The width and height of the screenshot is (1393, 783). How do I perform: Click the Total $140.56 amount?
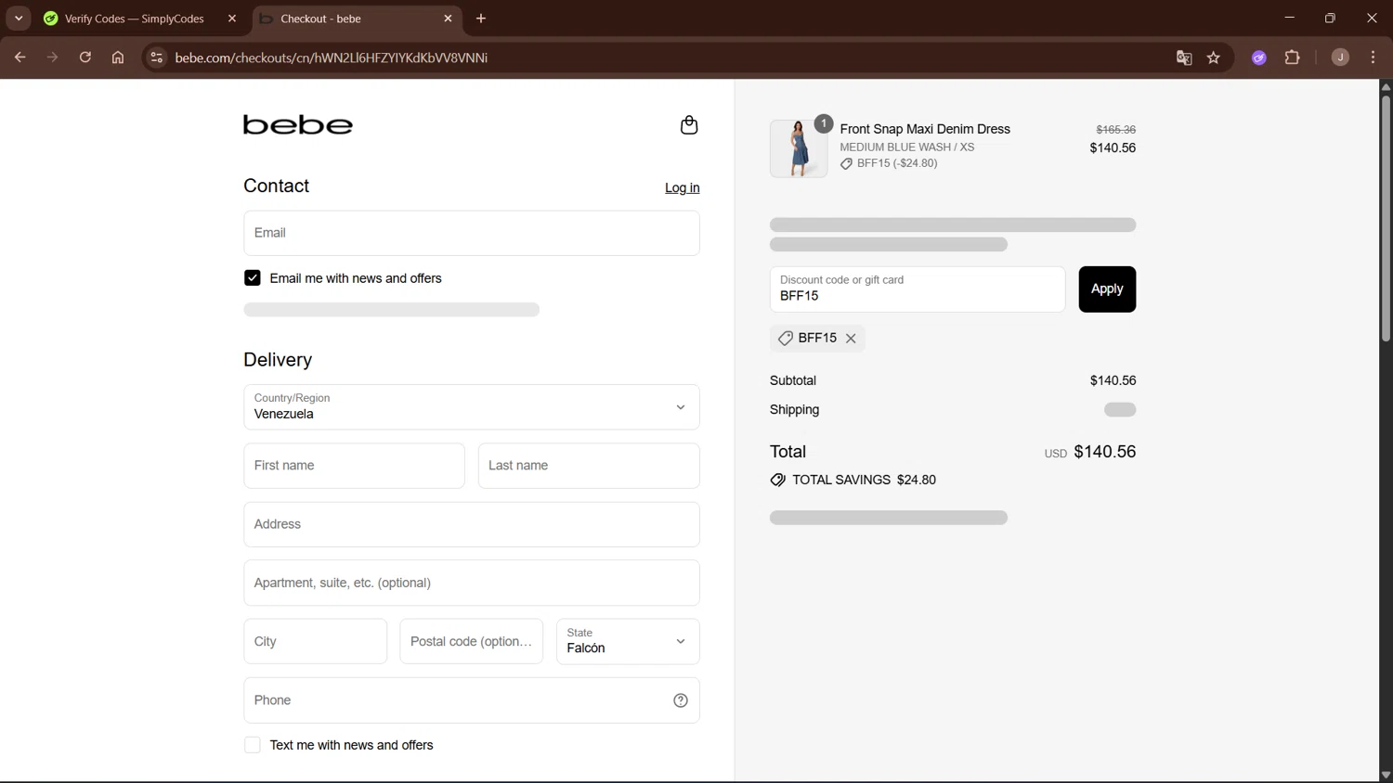[1105, 452]
